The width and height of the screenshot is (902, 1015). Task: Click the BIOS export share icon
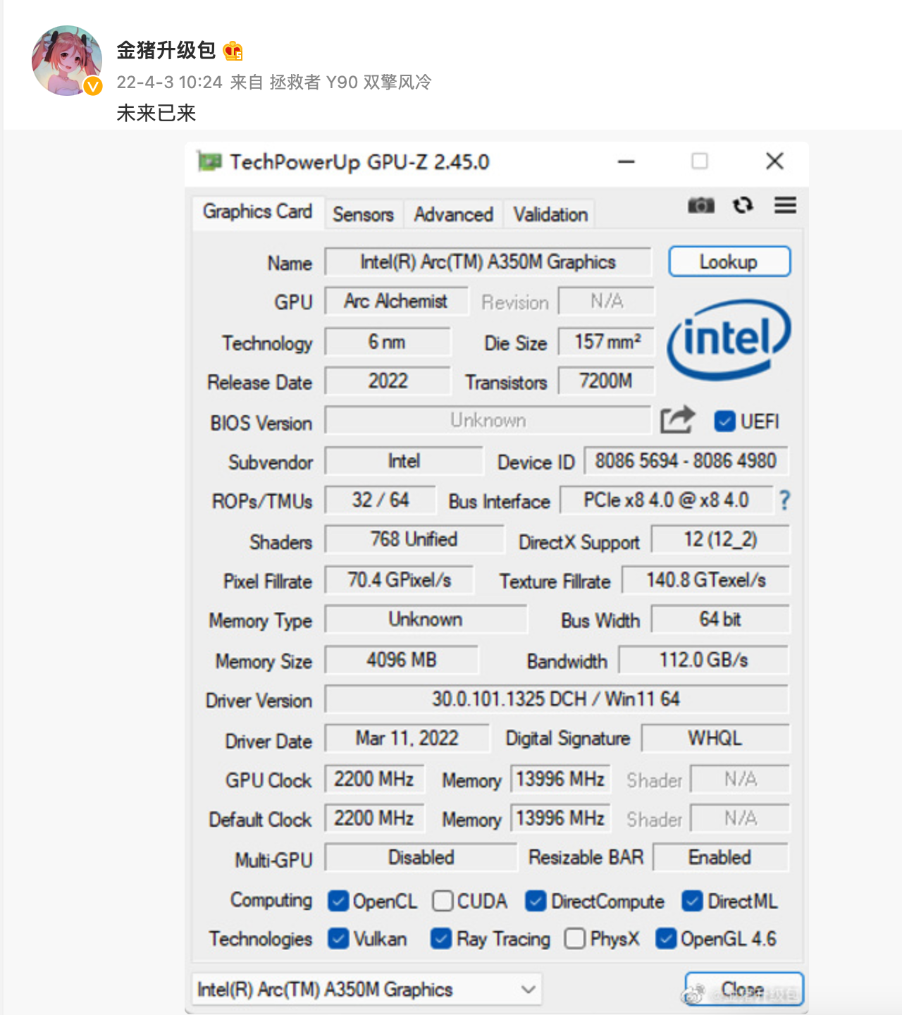[x=677, y=420]
